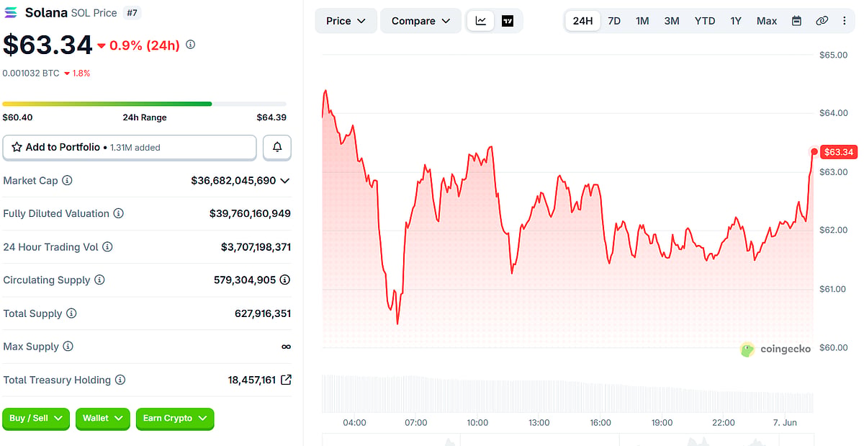
Task: Select the Max time range
Action: click(767, 21)
